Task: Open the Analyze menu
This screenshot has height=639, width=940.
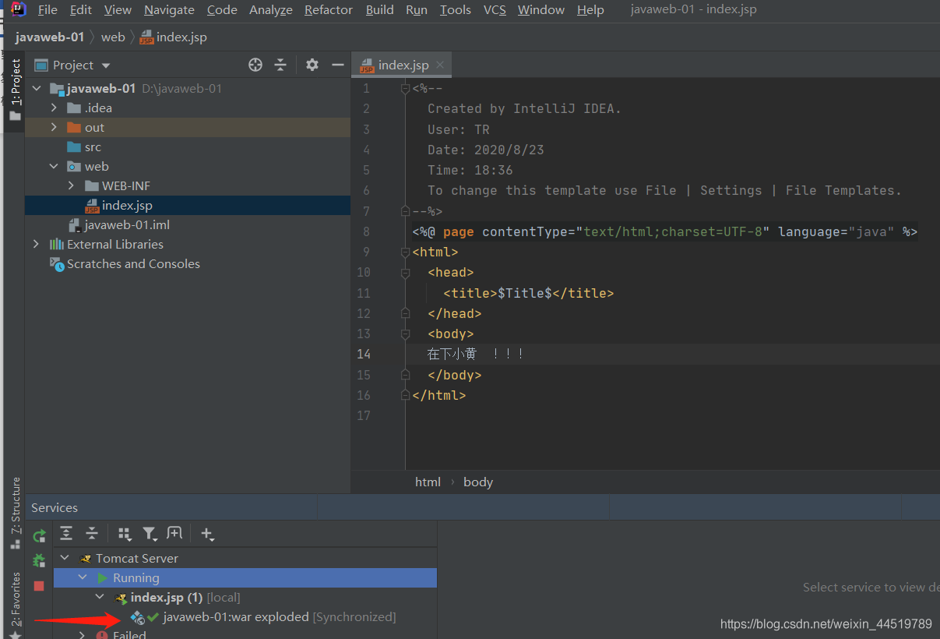Action: pos(271,10)
